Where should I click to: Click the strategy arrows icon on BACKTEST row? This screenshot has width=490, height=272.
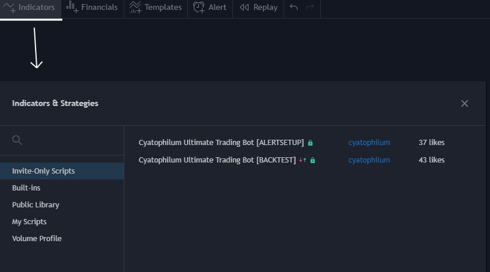click(303, 160)
